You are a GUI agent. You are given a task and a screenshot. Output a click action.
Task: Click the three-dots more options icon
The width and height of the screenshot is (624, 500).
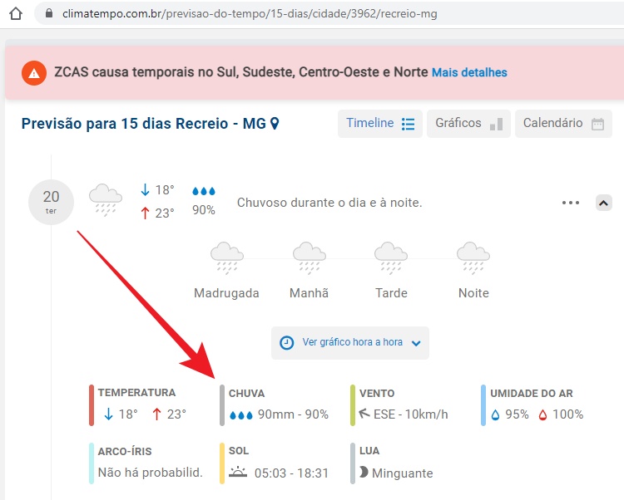point(570,203)
